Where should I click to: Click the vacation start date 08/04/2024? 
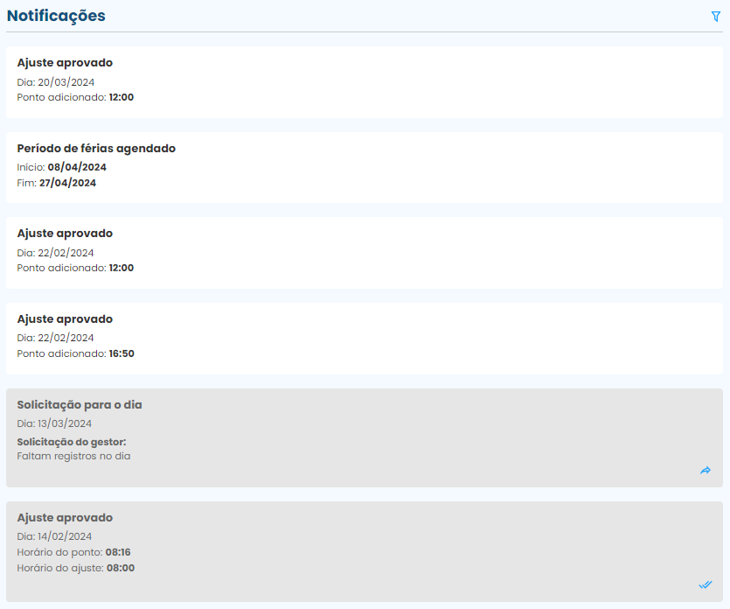77,167
